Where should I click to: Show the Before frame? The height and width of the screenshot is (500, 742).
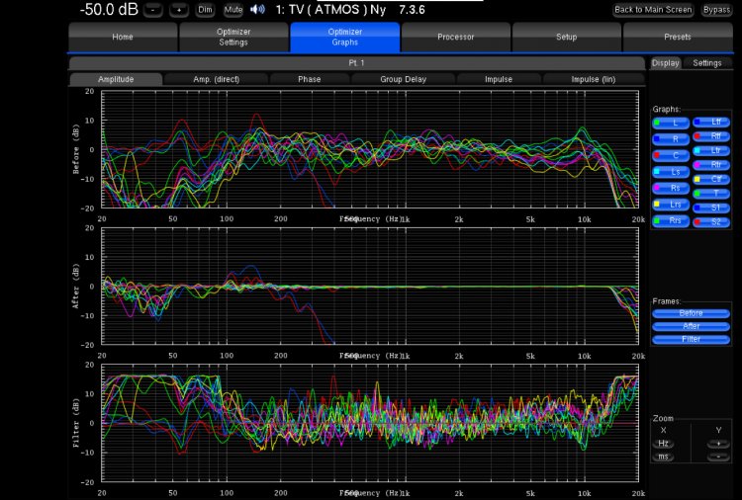click(691, 313)
